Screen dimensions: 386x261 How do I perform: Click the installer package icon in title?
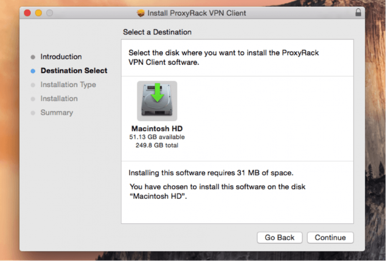click(141, 13)
